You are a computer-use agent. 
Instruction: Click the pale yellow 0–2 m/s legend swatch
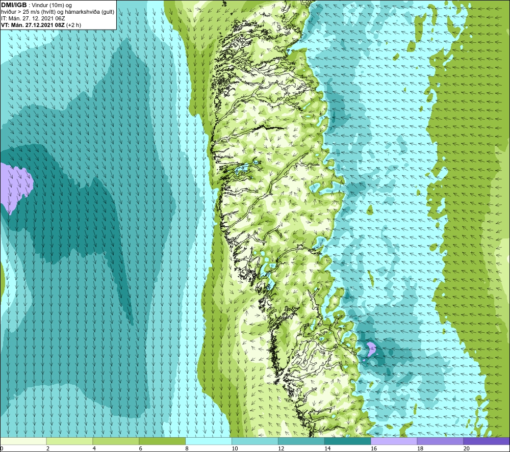point(23,441)
